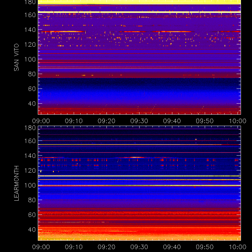Click 10:00 time label under Learmonth plot
The height and width of the screenshot is (252, 252).
pyautogui.click(x=238, y=247)
